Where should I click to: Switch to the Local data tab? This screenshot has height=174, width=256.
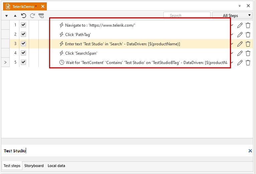pos(56,166)
